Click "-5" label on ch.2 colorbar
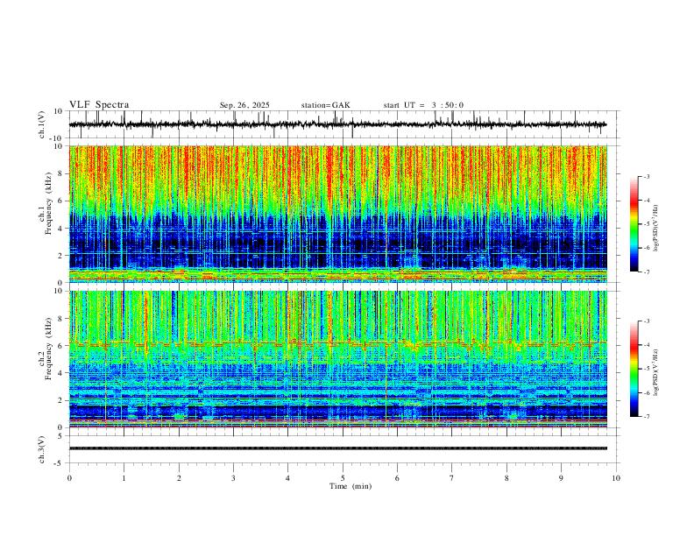694x536 pixels. 646,369
